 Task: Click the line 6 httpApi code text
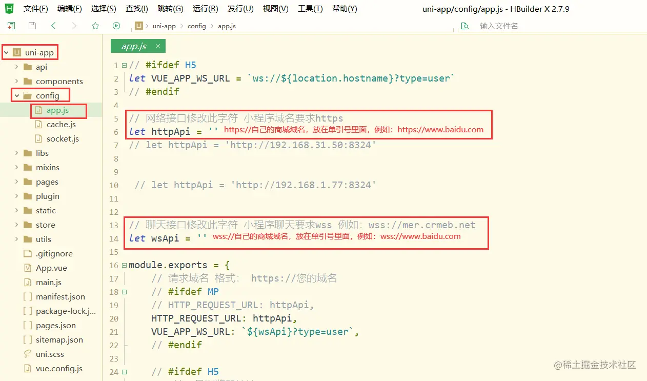tap(173, 132)
